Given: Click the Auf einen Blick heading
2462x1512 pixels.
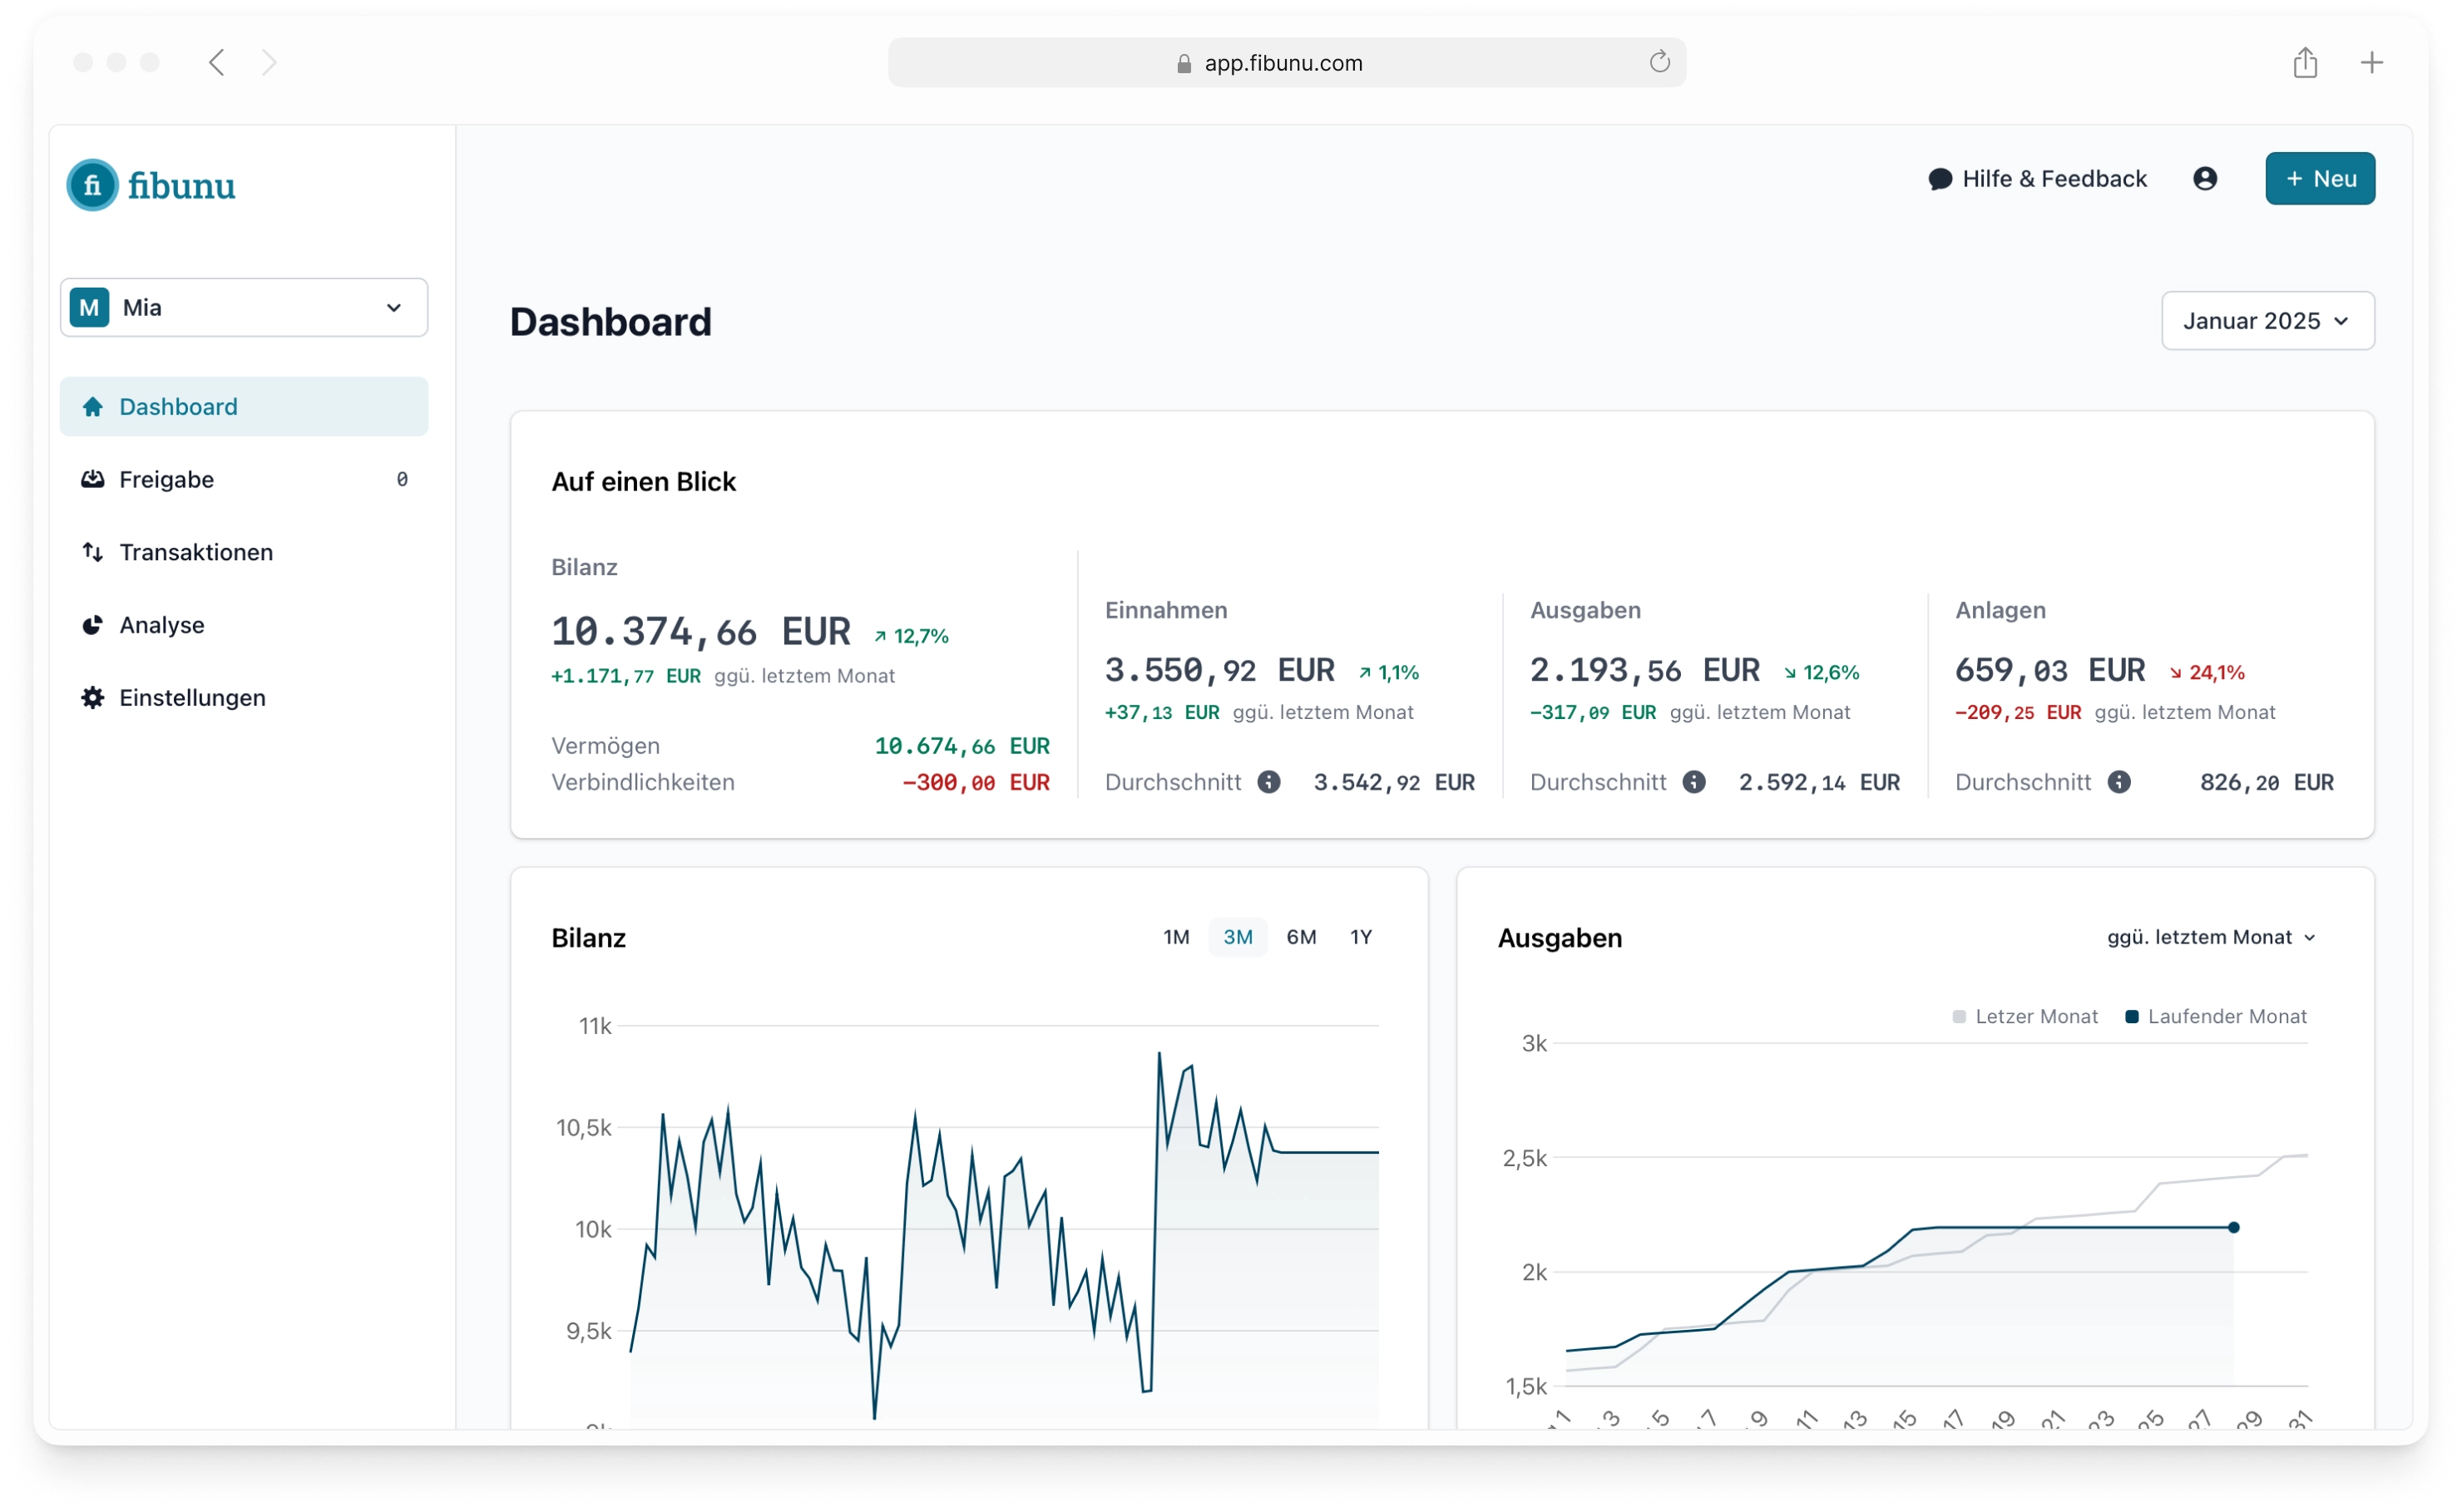Looking at the screenshot, I should point(643,482).
